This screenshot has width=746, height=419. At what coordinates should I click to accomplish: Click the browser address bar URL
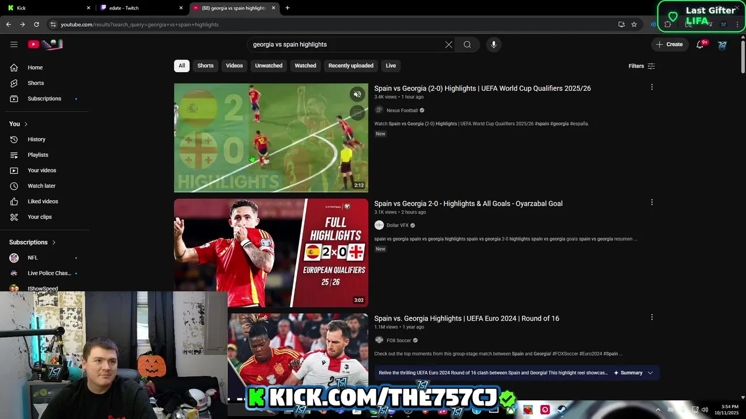(x=140, y=24)
